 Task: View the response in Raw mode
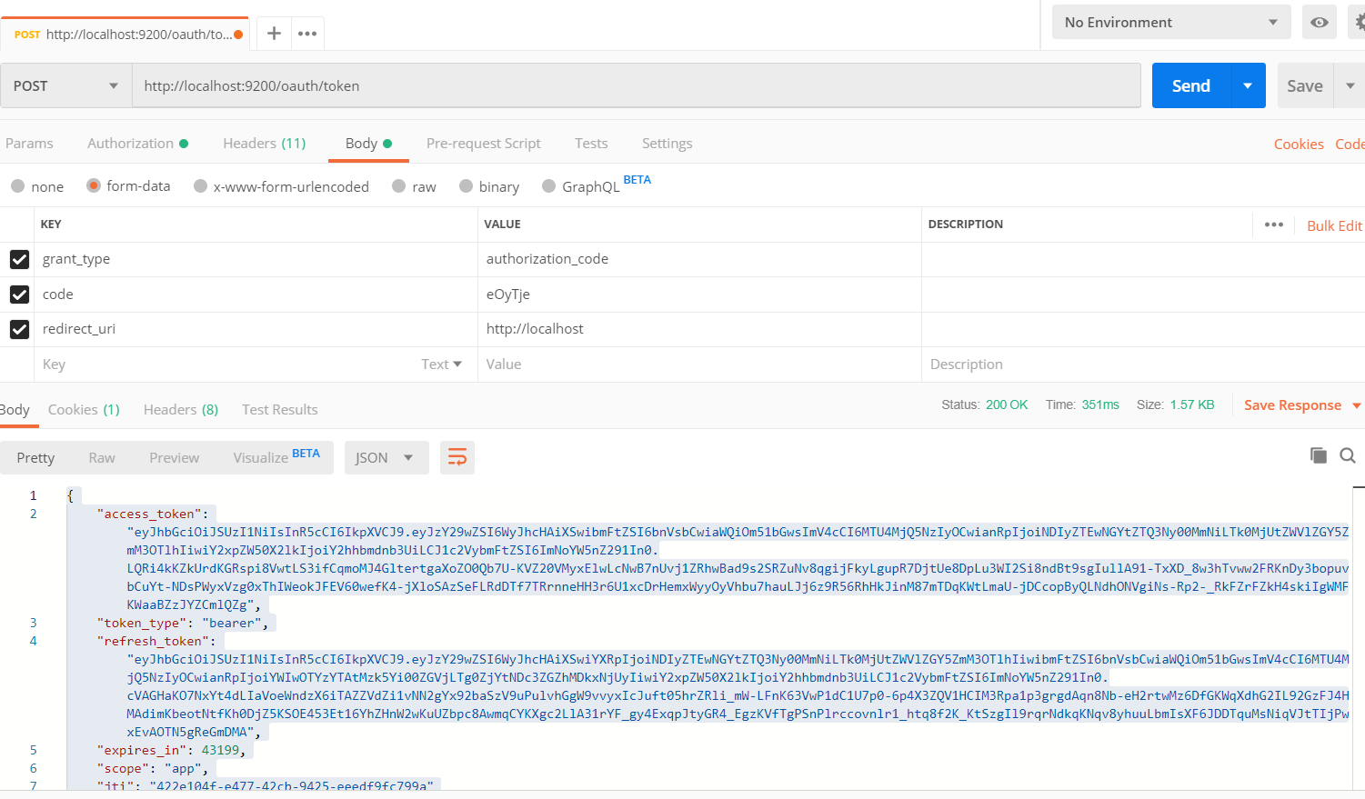pos(101,457)
